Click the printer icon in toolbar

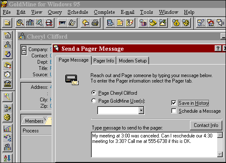point(95,23)
